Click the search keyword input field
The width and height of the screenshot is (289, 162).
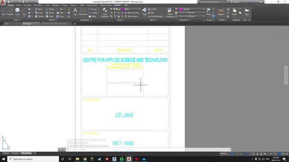213,2
